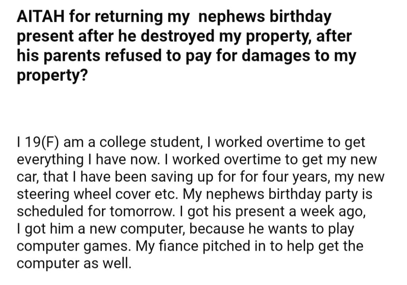
Task: Click 'nephews birthday' in the bold title
Action: click(x=265, y=17)
